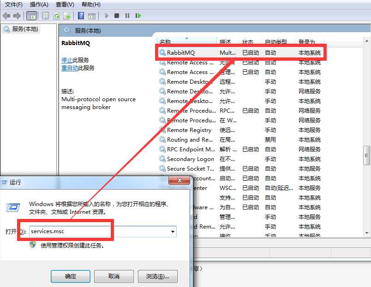Sort services by the 名称 column header
371x287 pixels.
point(187,41)
